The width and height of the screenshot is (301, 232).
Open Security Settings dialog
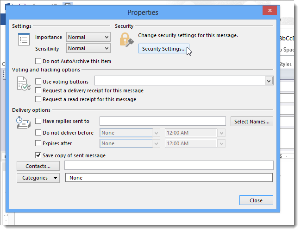click(164, 49)
